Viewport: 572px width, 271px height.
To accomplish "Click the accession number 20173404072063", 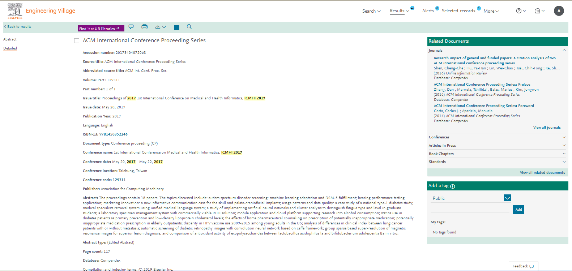I will pos(131,53).
